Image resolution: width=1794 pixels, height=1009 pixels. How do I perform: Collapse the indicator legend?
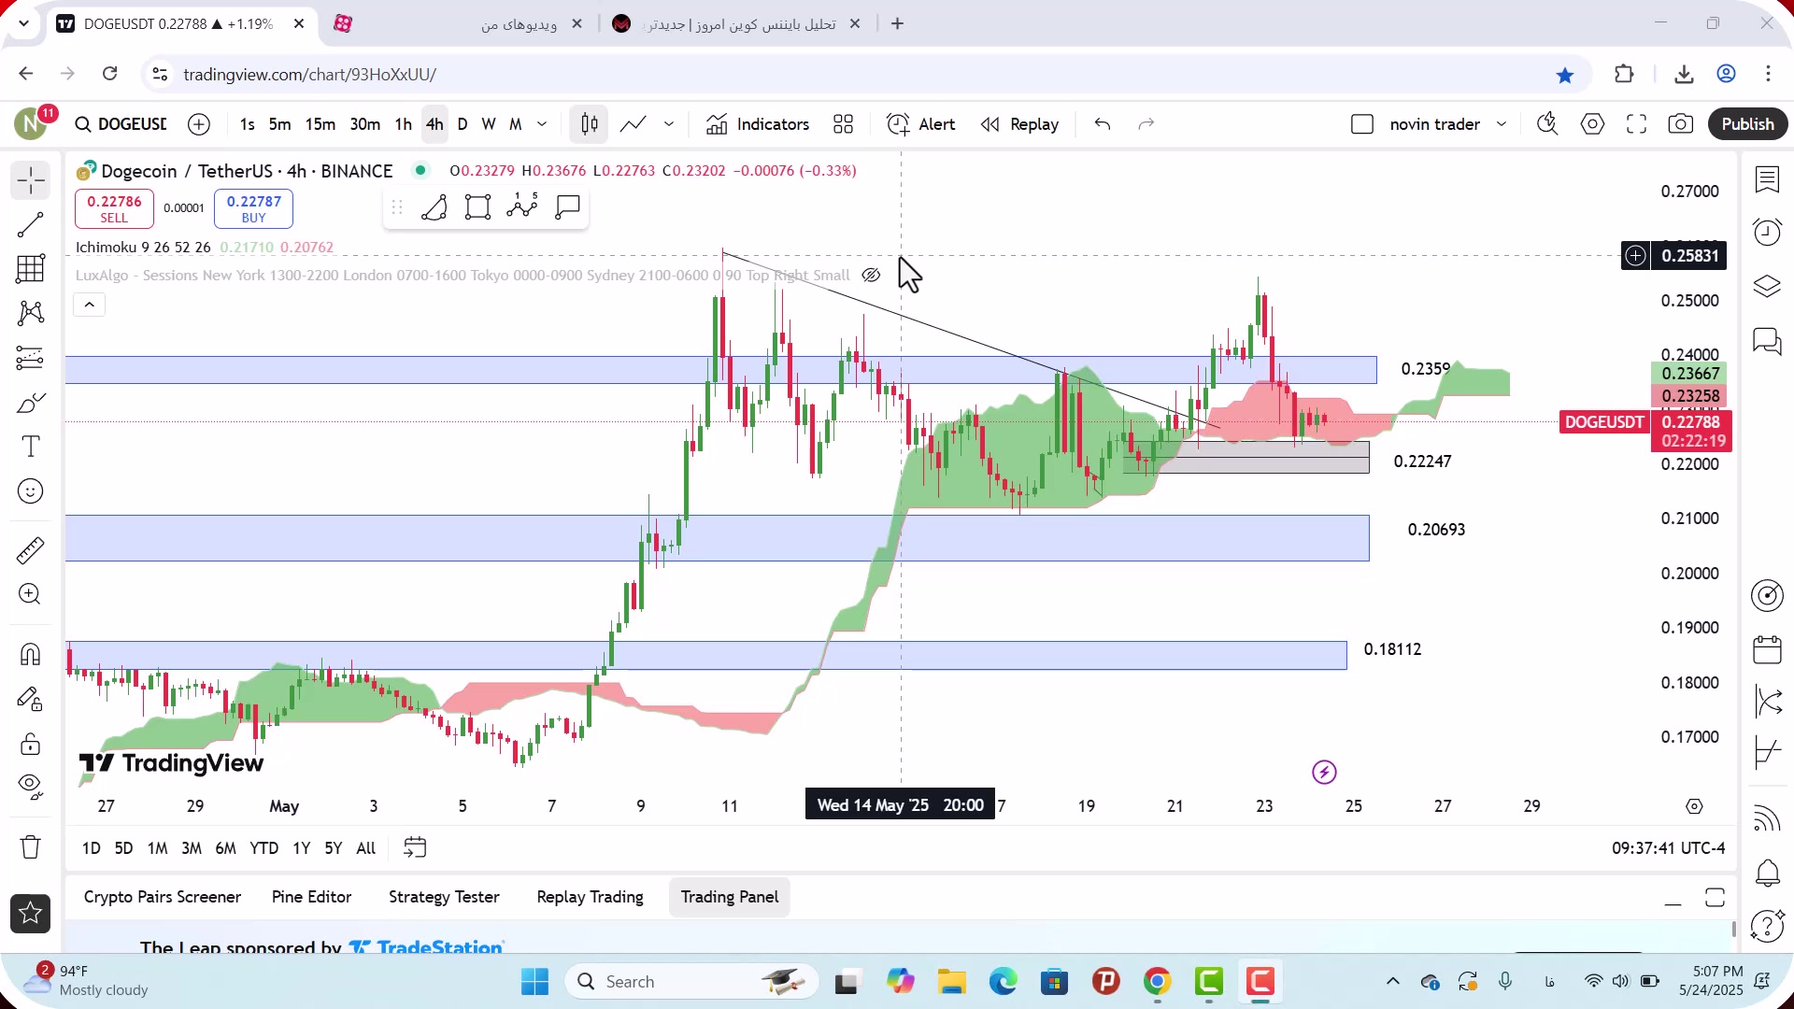pyautogui.click(x=90, y=305)
